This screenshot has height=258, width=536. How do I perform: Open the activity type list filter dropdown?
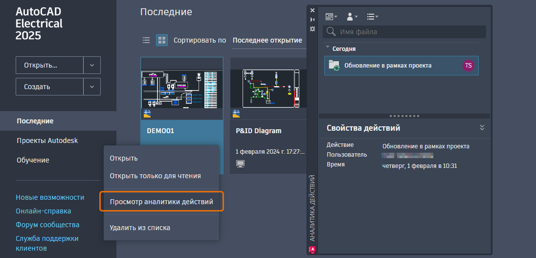373,17
